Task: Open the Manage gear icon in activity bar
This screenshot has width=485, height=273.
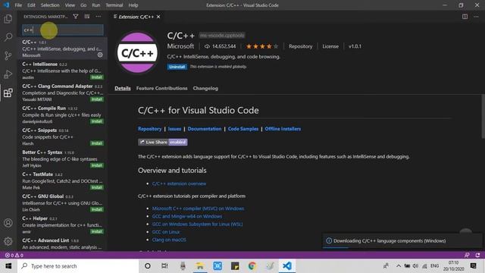Action: [x=8, y=241]
